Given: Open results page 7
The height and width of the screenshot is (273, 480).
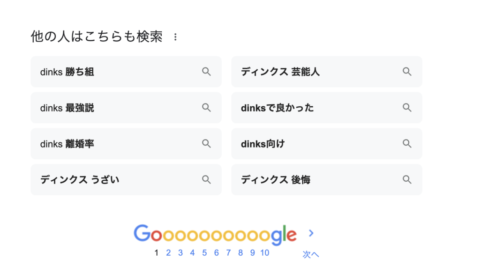Looking at the screenshot, I should (x=228, y=253).
